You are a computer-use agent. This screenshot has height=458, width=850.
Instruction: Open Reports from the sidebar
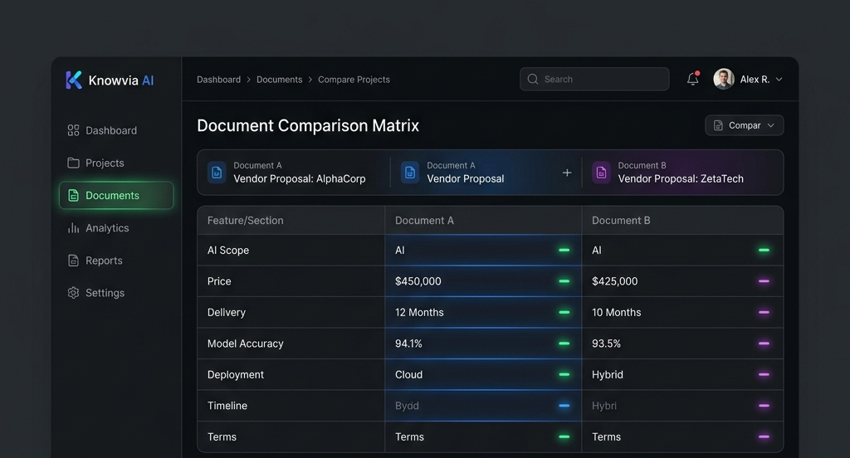[116, 261]
